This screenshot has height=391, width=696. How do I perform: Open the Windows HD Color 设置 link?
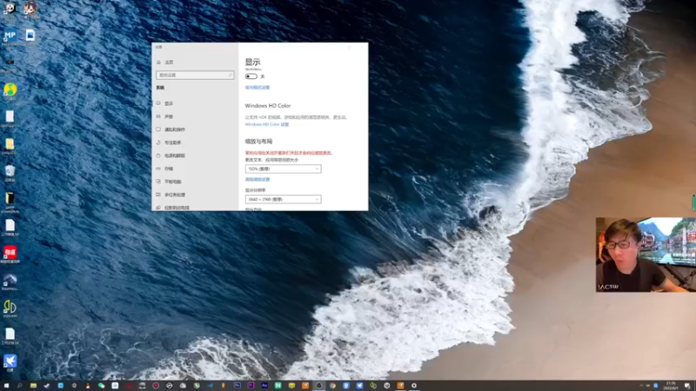click(x=267, y=124)
